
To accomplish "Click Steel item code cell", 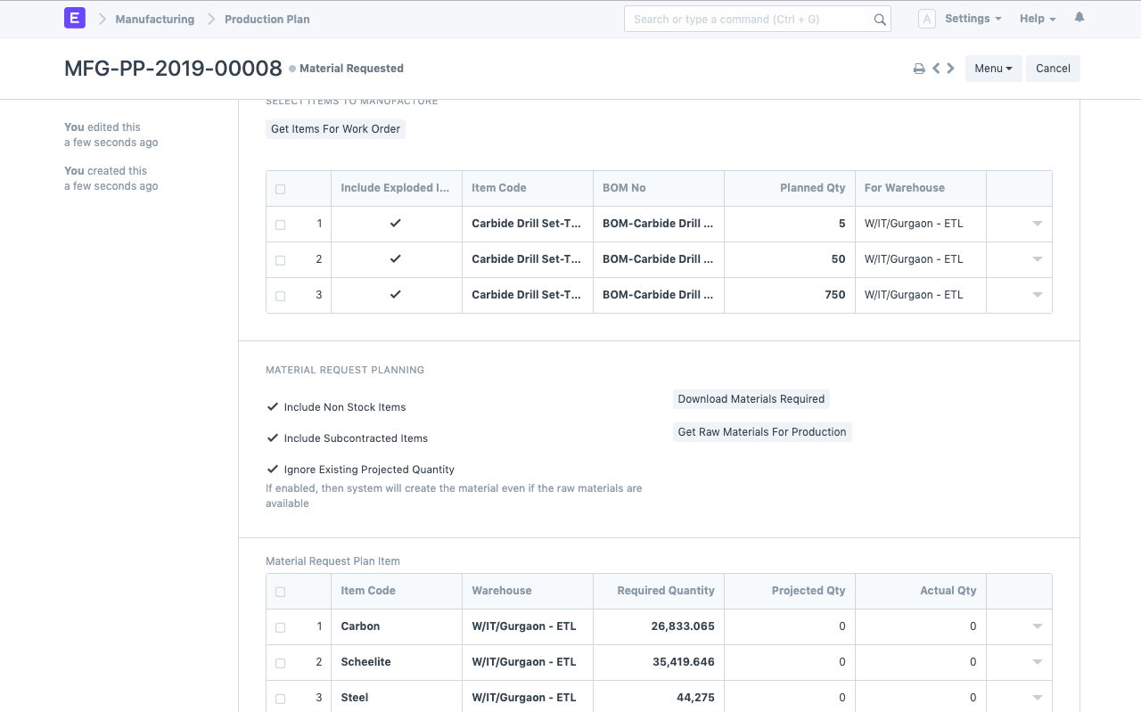I will pyautogui.click(x=397, y=698).
